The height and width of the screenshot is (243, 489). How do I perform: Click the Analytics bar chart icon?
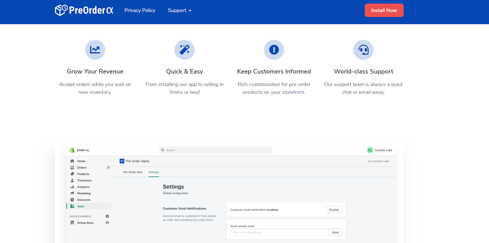click(x=72, y=187)
